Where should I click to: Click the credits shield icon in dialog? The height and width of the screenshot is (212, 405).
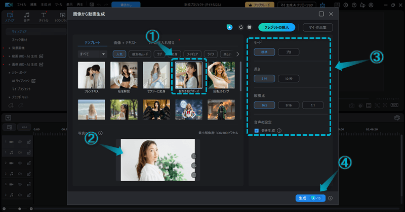(229, 27)
